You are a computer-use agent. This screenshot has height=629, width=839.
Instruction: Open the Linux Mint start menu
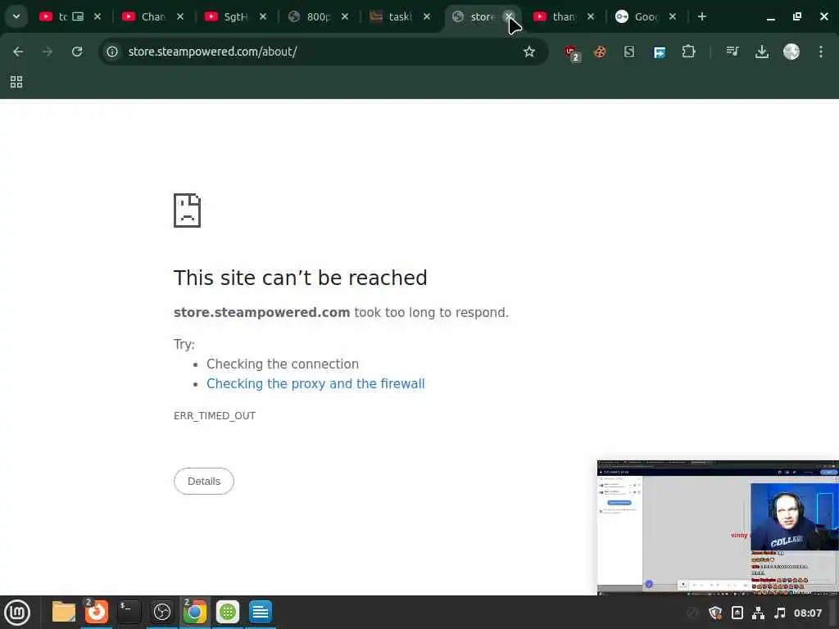(18, 613)
